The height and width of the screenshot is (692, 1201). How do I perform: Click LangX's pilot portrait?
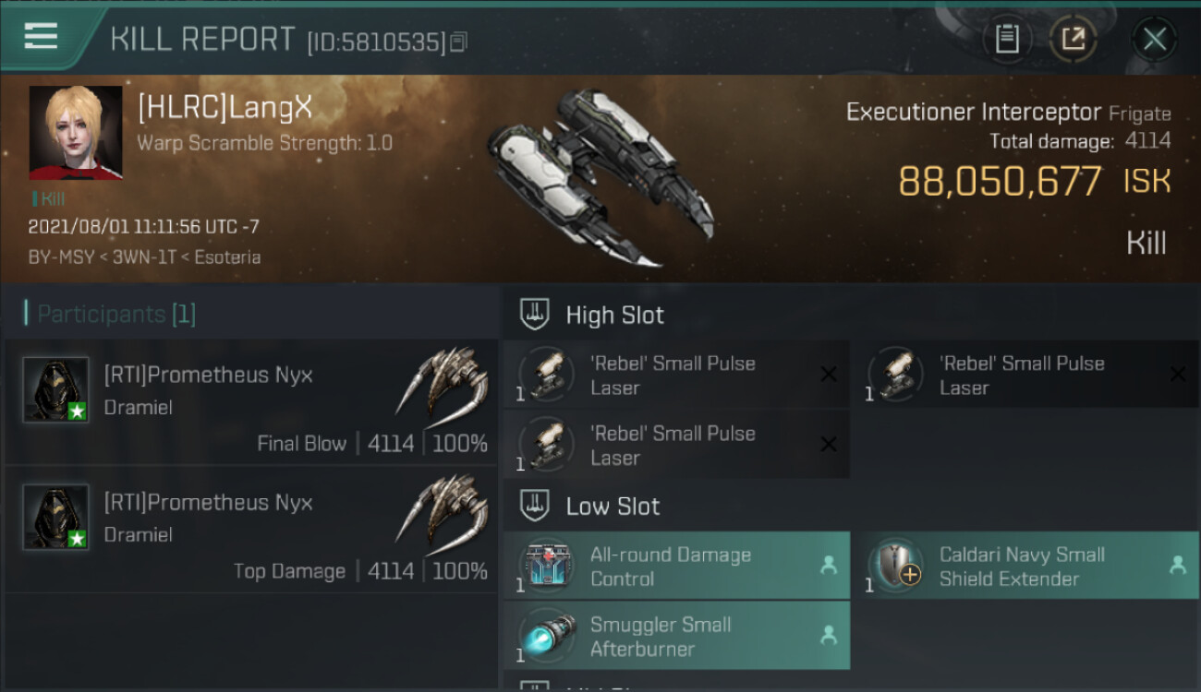point(76,133)
